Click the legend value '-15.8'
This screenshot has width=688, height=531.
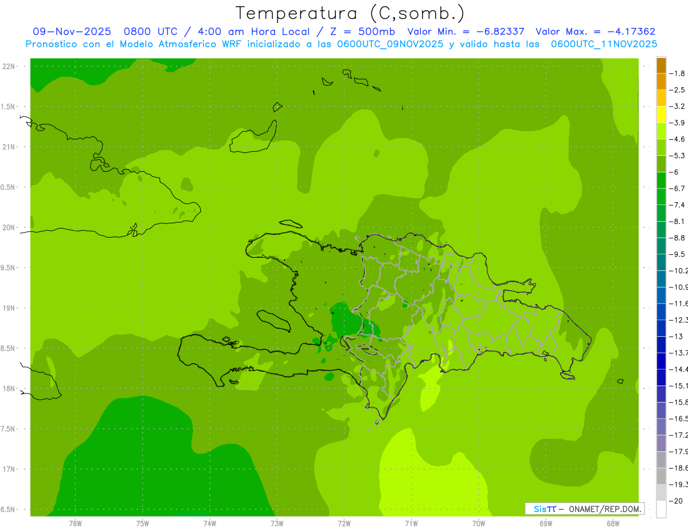tap(678, 402)
